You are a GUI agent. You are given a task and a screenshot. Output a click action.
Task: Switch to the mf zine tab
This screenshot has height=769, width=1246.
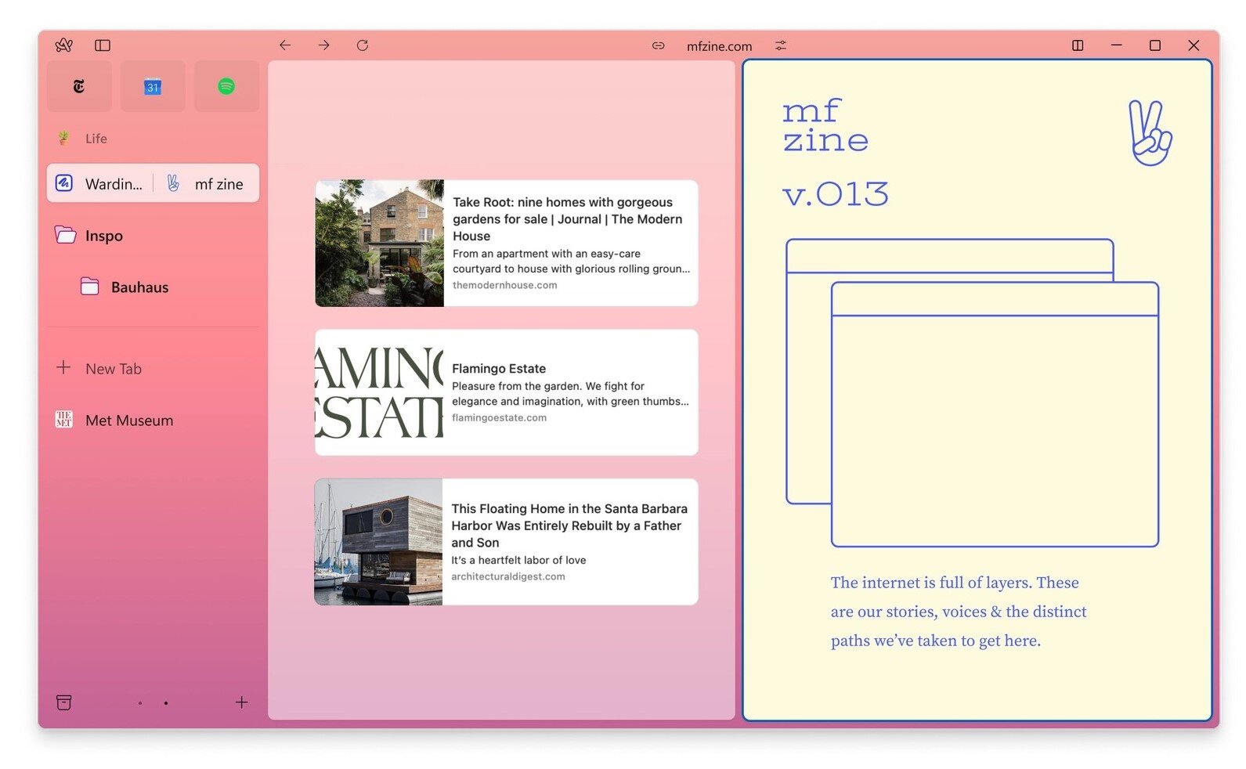pyautogui.click(x=208, y=183)
